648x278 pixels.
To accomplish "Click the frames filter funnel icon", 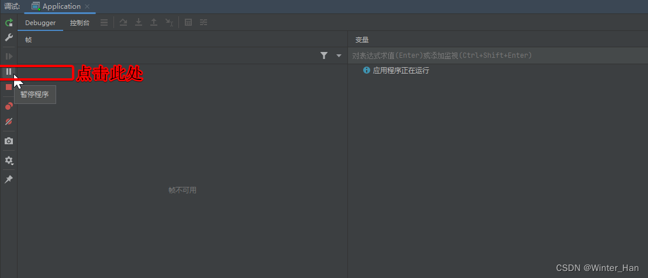I will tap(324, 55).
